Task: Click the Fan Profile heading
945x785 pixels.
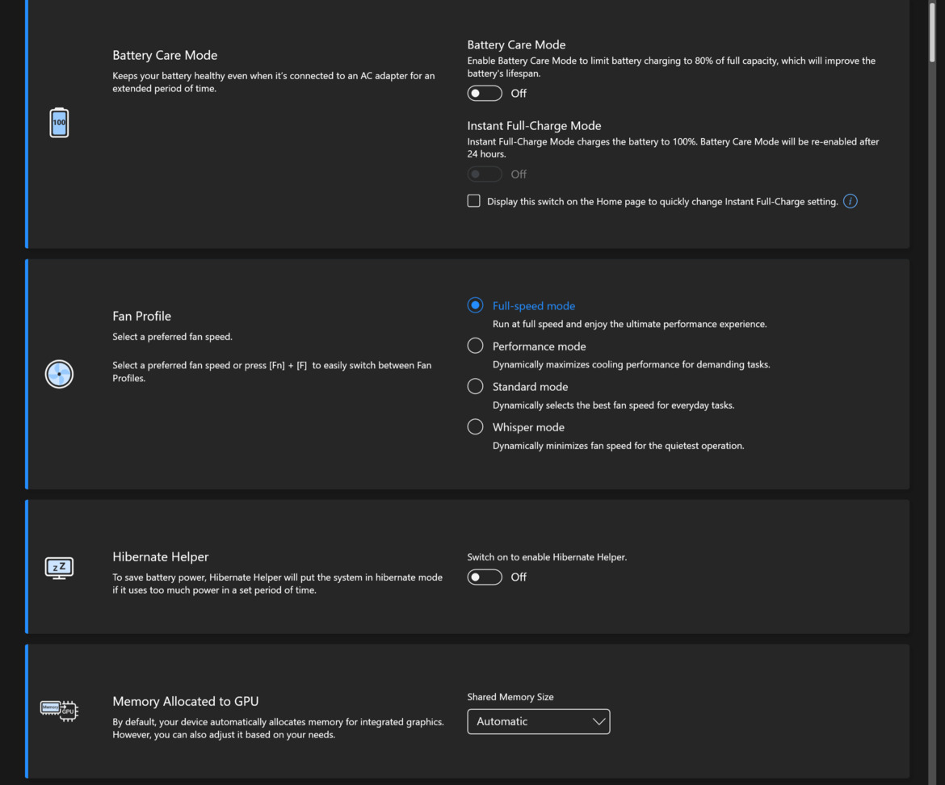Action: coord(141,317)
